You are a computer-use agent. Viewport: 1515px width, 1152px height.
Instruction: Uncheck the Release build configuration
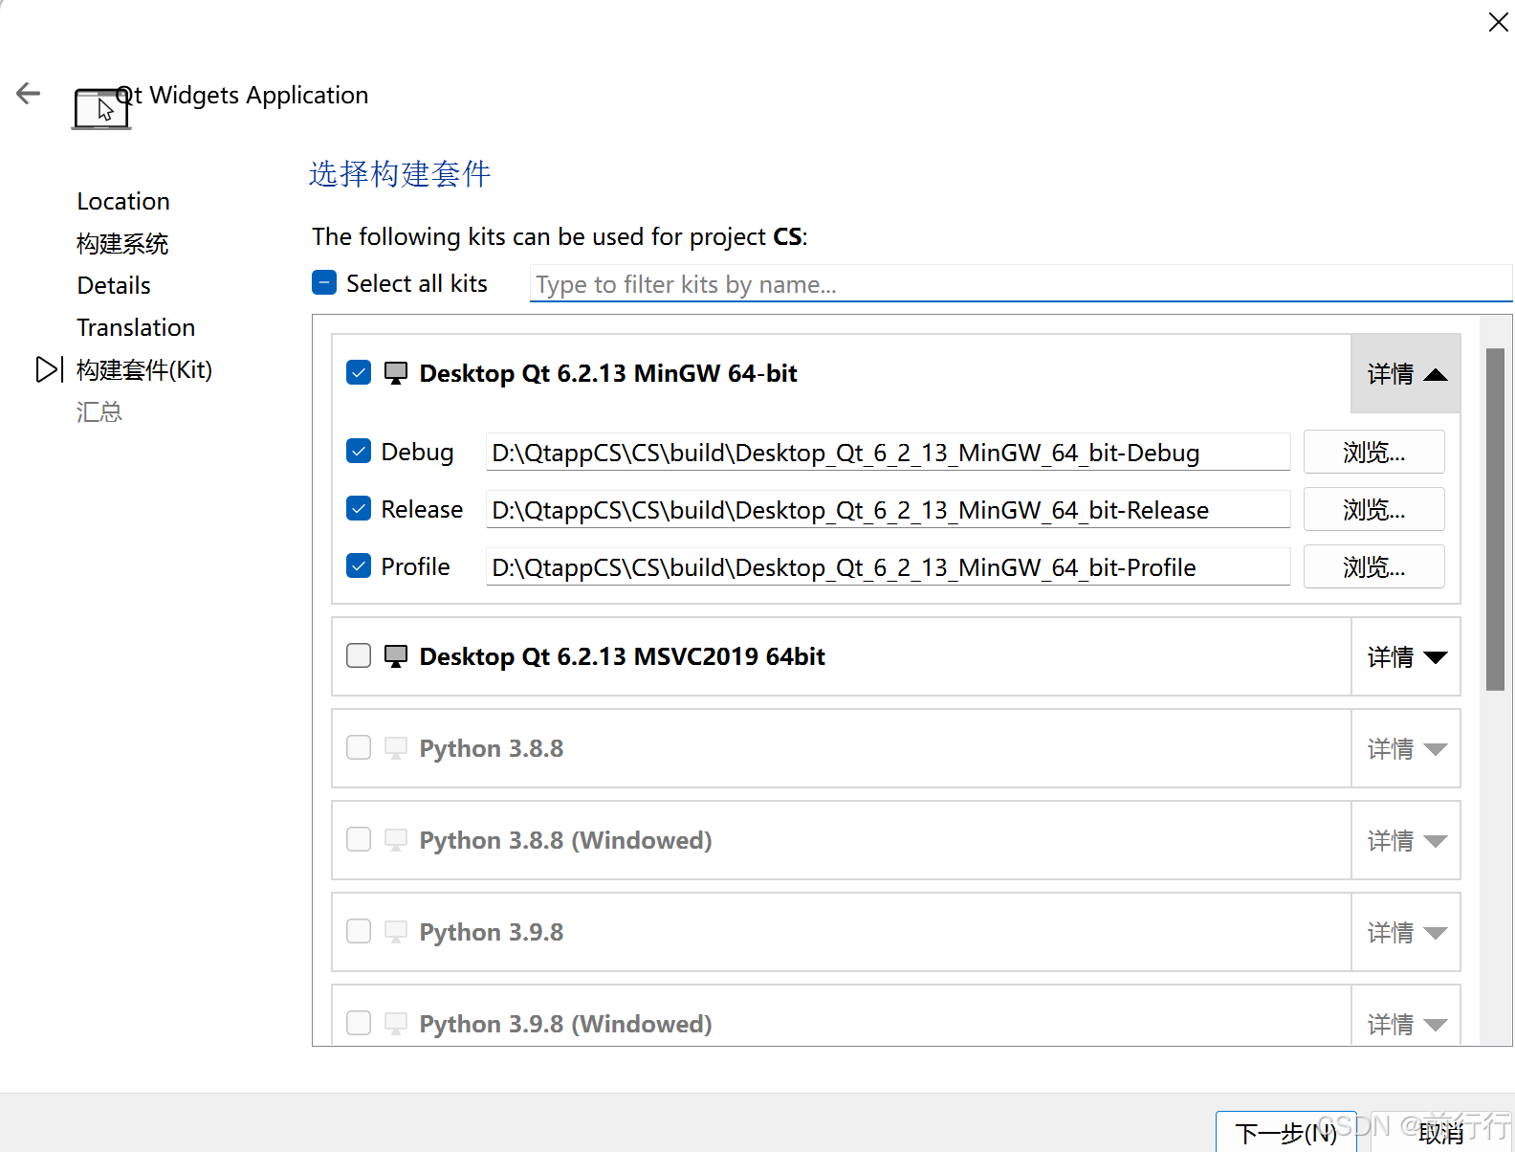tap(359, 508)
